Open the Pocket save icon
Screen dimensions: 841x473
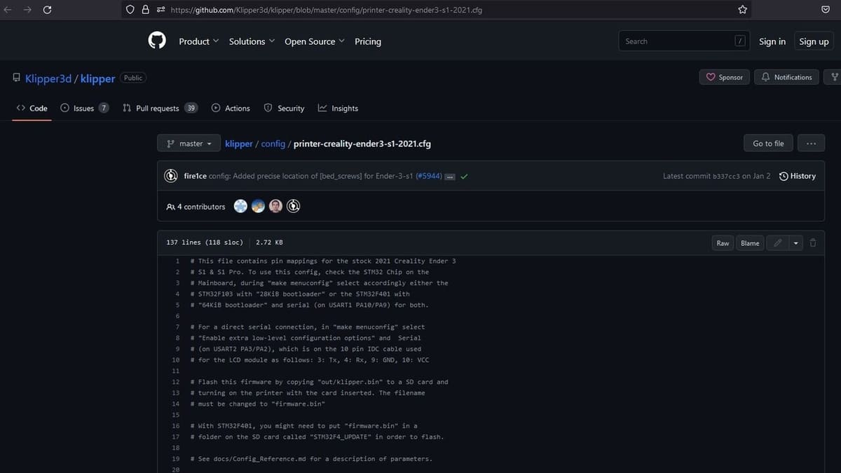826,10
